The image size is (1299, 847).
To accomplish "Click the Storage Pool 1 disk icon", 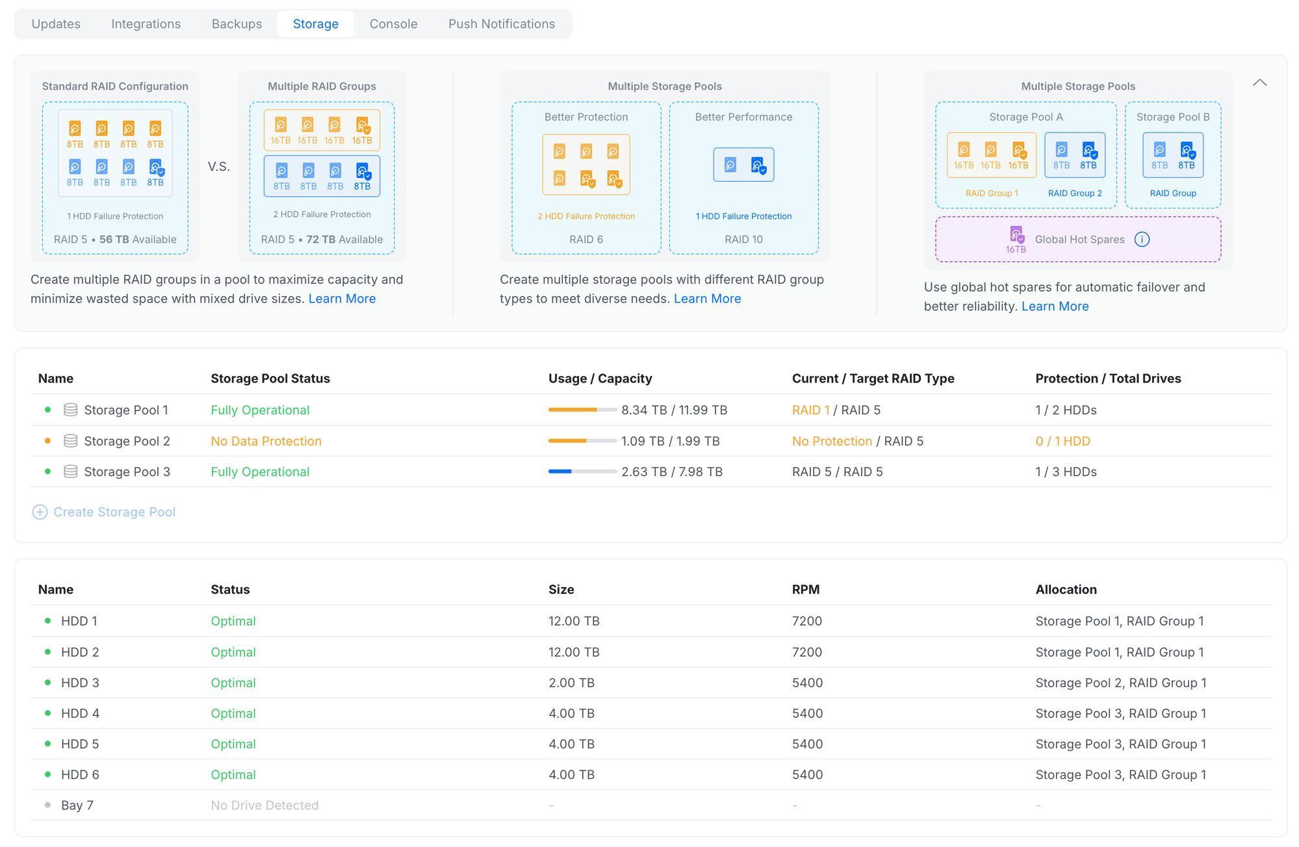I will [x=71, y=410].
